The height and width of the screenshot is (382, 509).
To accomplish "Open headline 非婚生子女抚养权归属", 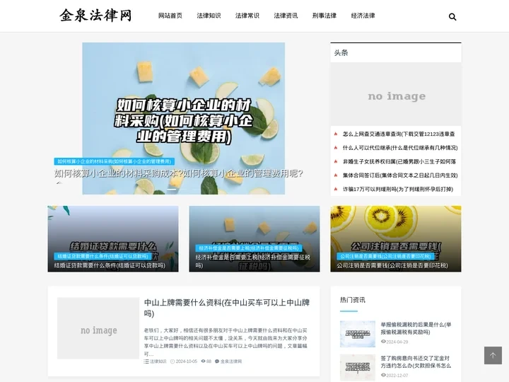I will click(399, 161).
